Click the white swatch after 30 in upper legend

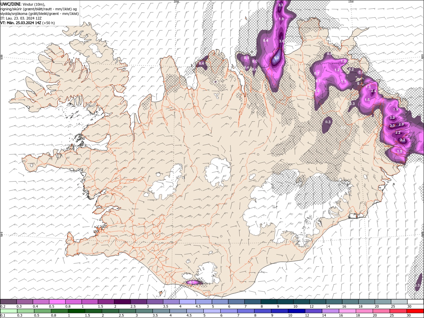(415, 302)
